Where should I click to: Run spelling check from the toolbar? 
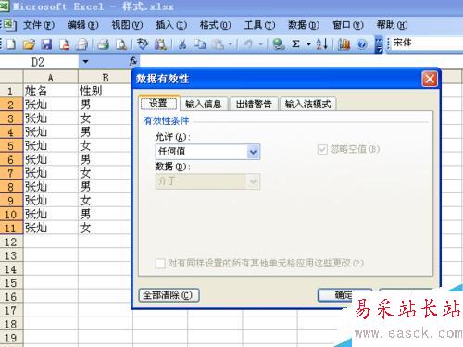coord(143,44)
